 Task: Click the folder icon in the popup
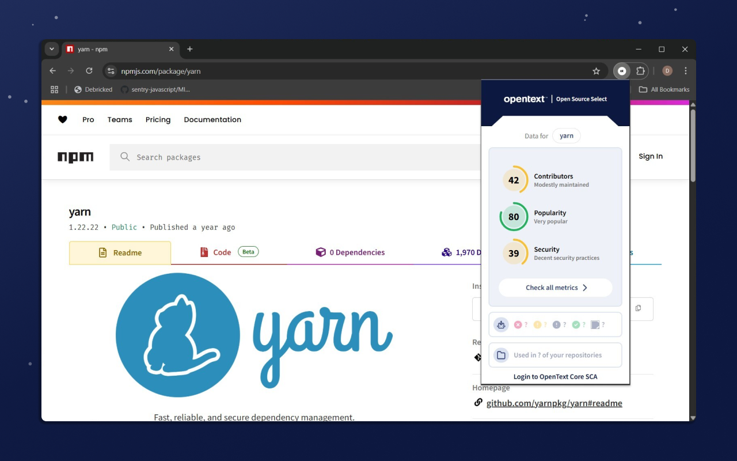point(501,355)
